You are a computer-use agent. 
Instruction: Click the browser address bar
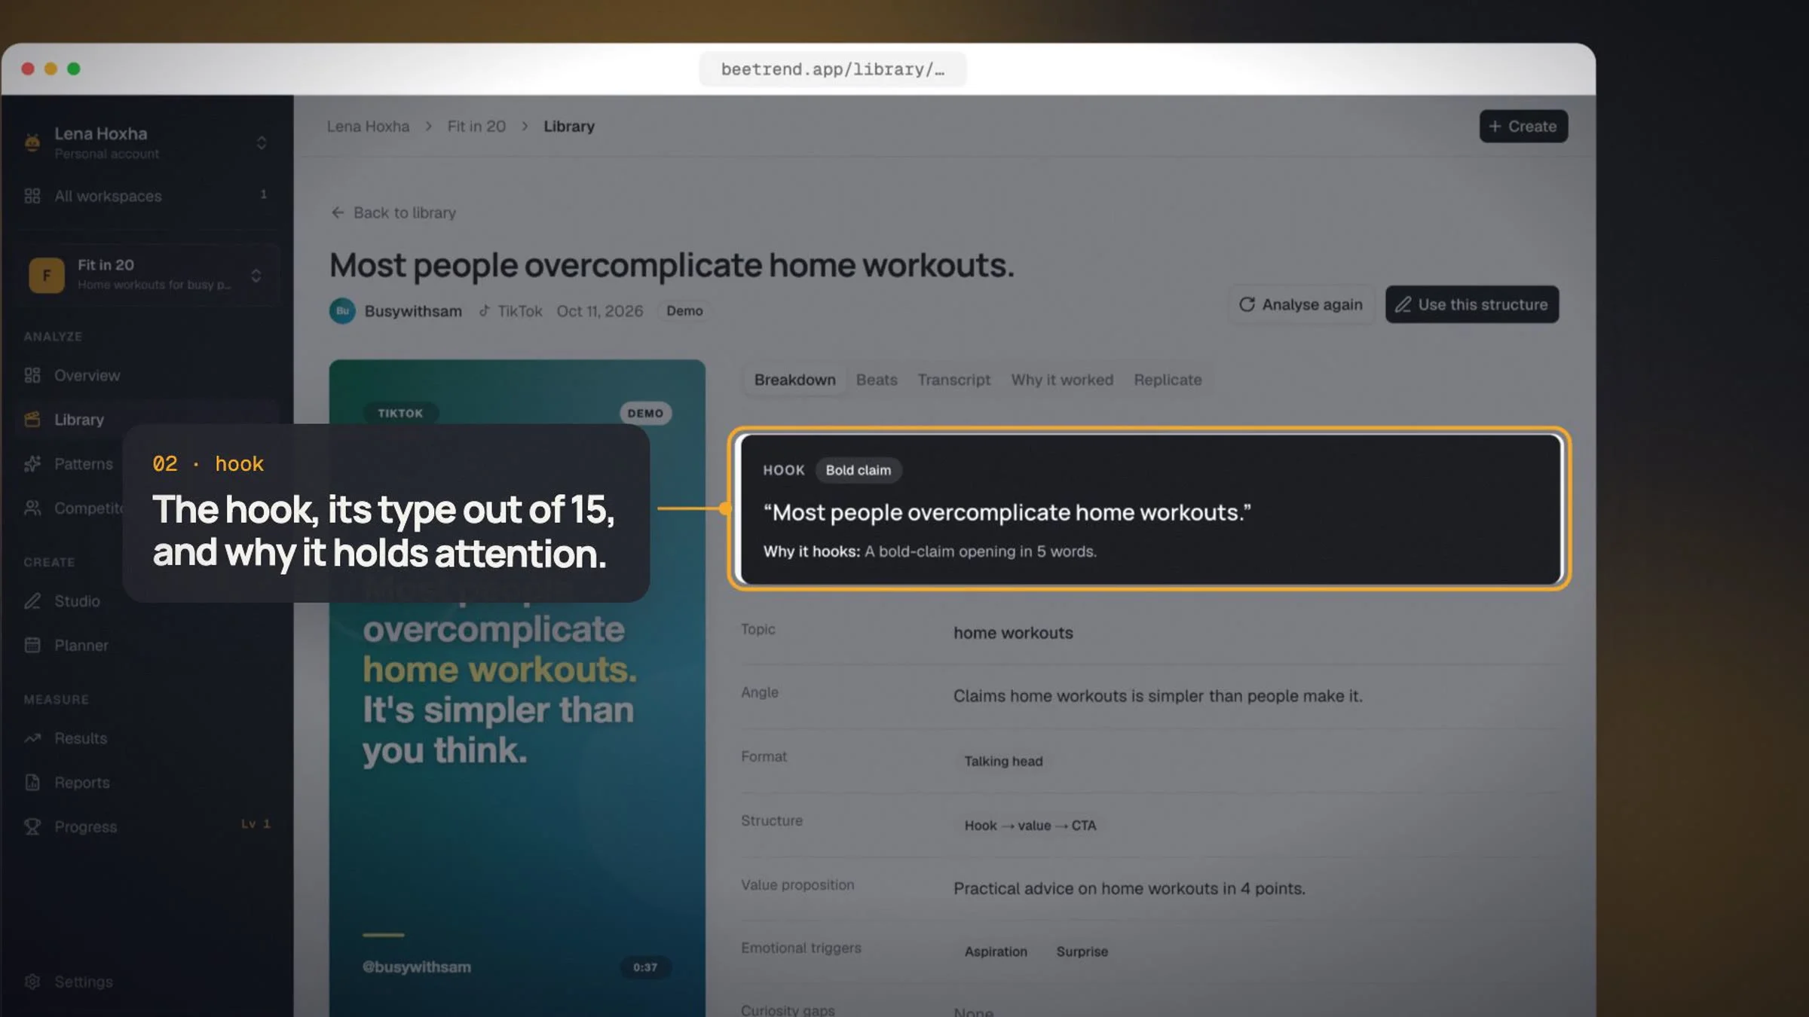pos(832,69)
